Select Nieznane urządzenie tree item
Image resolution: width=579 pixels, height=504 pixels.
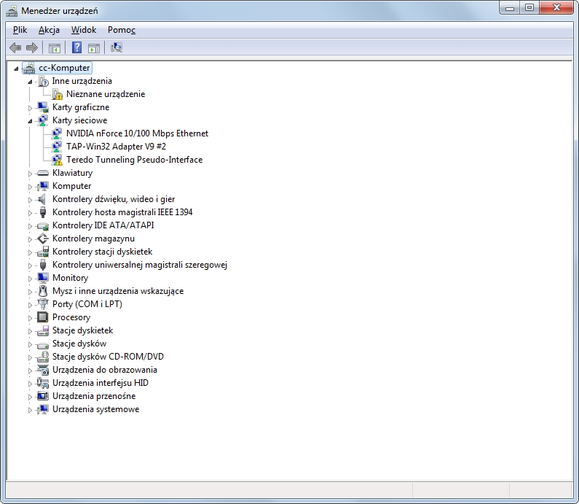[106, 94]
